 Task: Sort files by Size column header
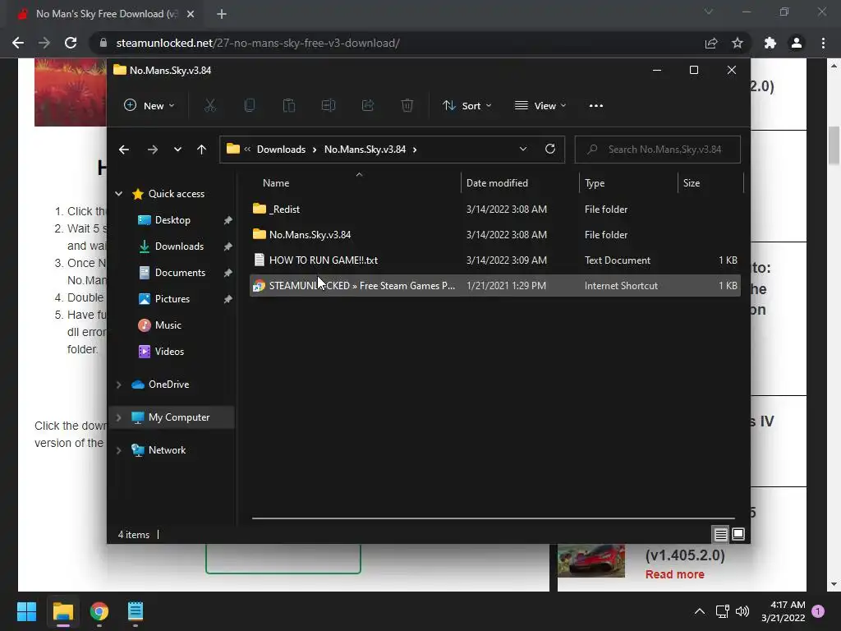click(x=710, y=183)
